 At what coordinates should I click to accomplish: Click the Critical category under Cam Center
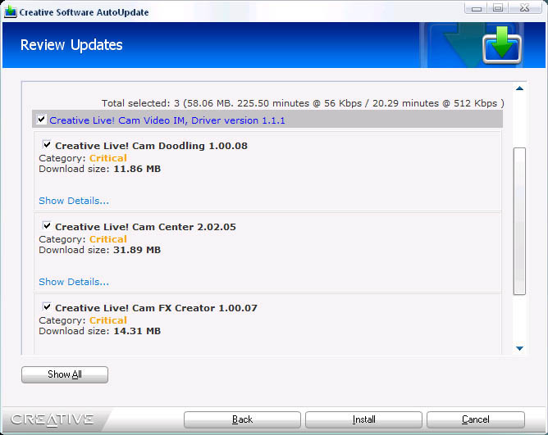pyautogui.click(x=108, y=239)
